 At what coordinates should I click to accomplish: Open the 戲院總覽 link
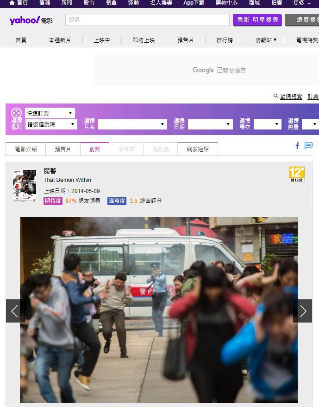[291, 97]
